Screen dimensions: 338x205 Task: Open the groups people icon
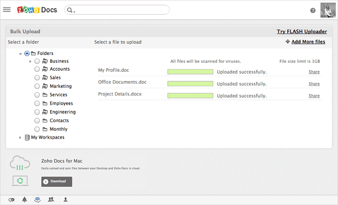(51, 200)
